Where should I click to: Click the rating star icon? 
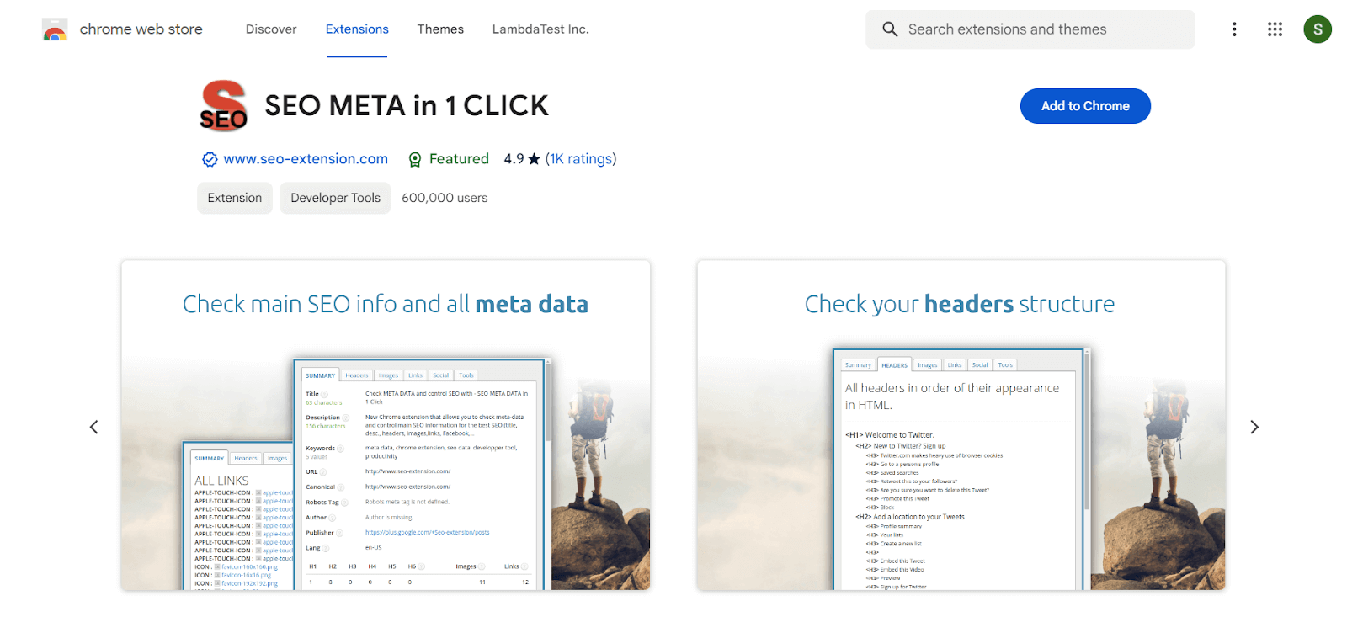tap(534, 159)
